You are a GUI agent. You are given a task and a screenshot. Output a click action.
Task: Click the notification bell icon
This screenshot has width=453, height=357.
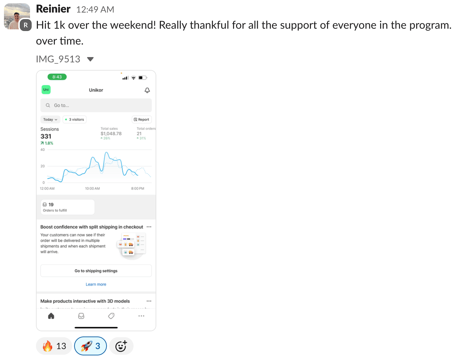tap(147, 90)
